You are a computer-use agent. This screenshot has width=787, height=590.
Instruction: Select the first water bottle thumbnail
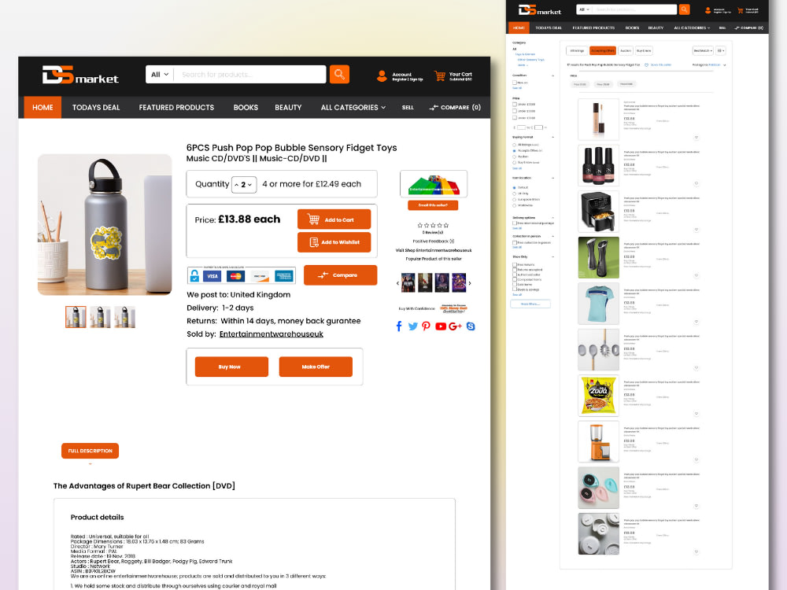[76, 317]
